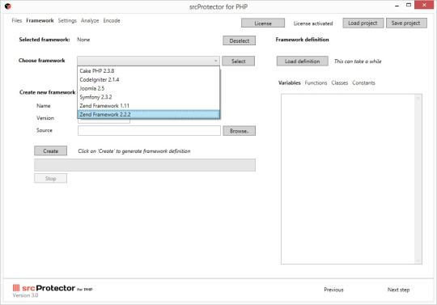The image size is (437, 305).
Task: Close the srcProtector window
Action: 424,5
